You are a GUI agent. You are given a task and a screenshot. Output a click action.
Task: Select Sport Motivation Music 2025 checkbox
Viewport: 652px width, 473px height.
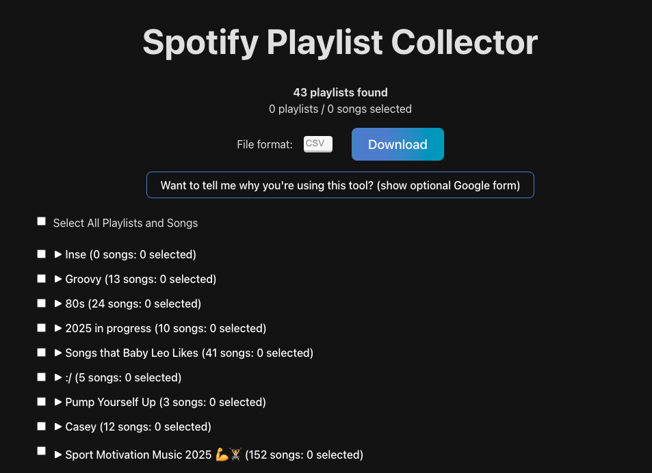coord(41,450)
